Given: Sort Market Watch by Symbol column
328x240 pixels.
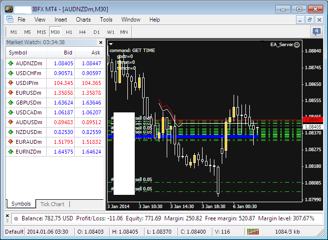Looking at the screenshot, I should click(27, 53).
